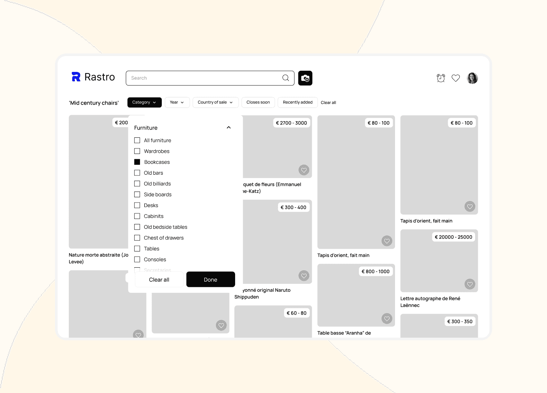This screenshot has width=547, height=393.
Task: Open the Lettre autographe de René Laënnec title
Action: [x=430, y=302]
